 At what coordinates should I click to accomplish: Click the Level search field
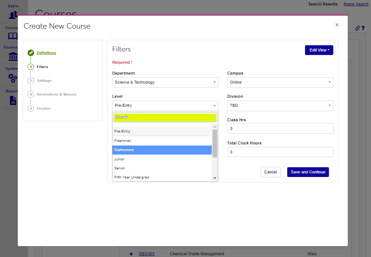[165, 117]
